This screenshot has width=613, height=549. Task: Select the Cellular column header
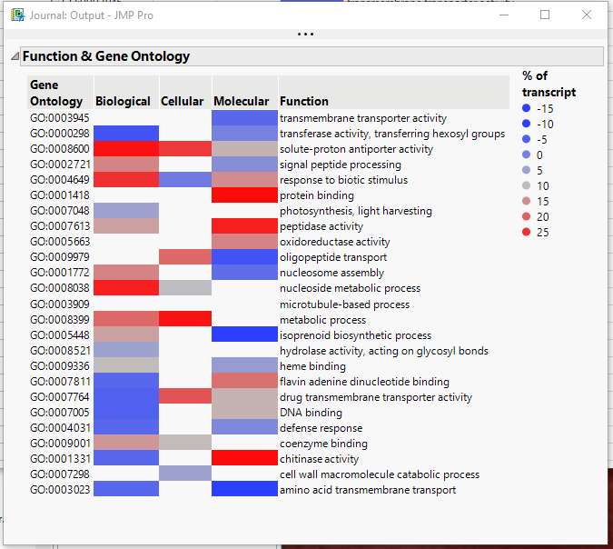point(182,101)
